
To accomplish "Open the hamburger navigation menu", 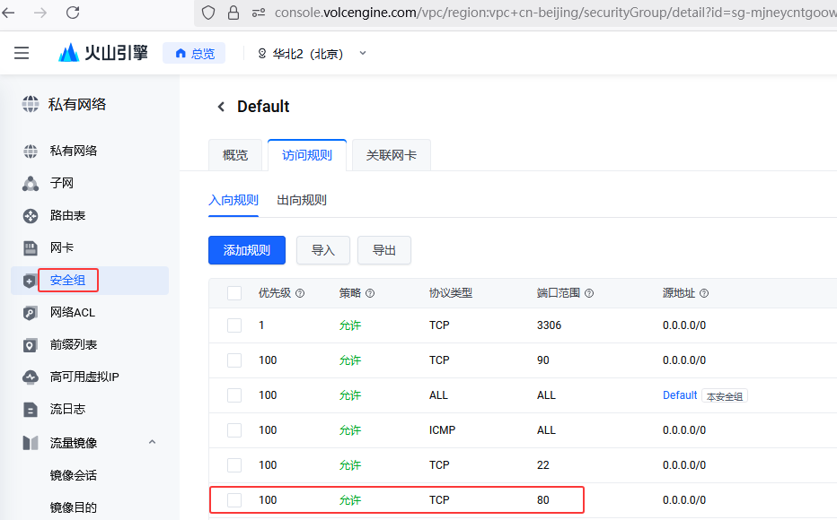I will pos(22,54).
